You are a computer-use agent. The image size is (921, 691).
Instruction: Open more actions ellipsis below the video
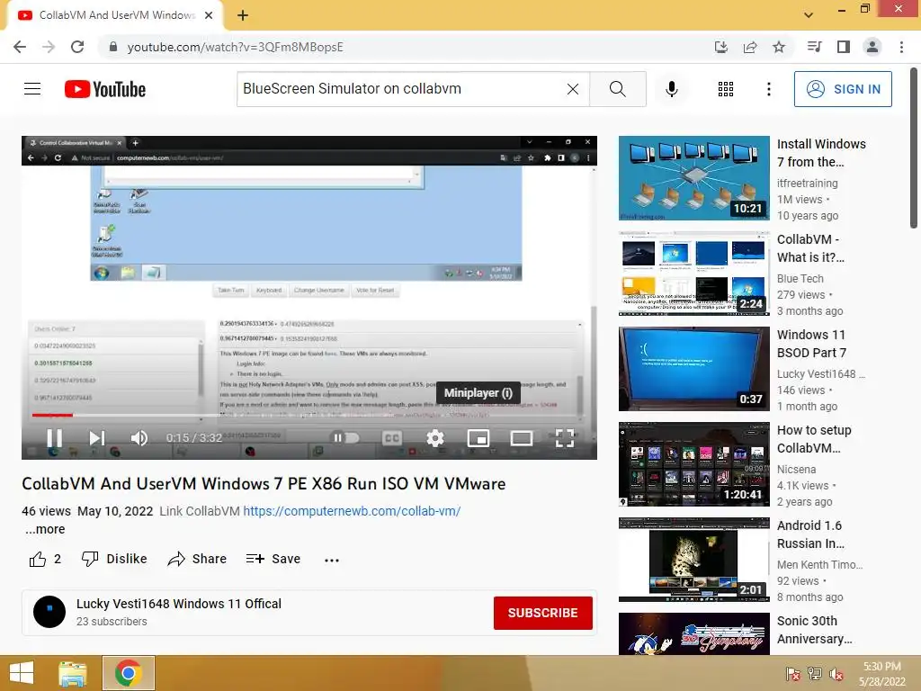tap(332, 560)
